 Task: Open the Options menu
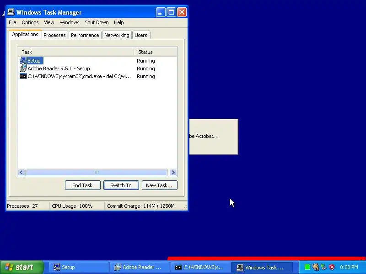pos(30,22)
